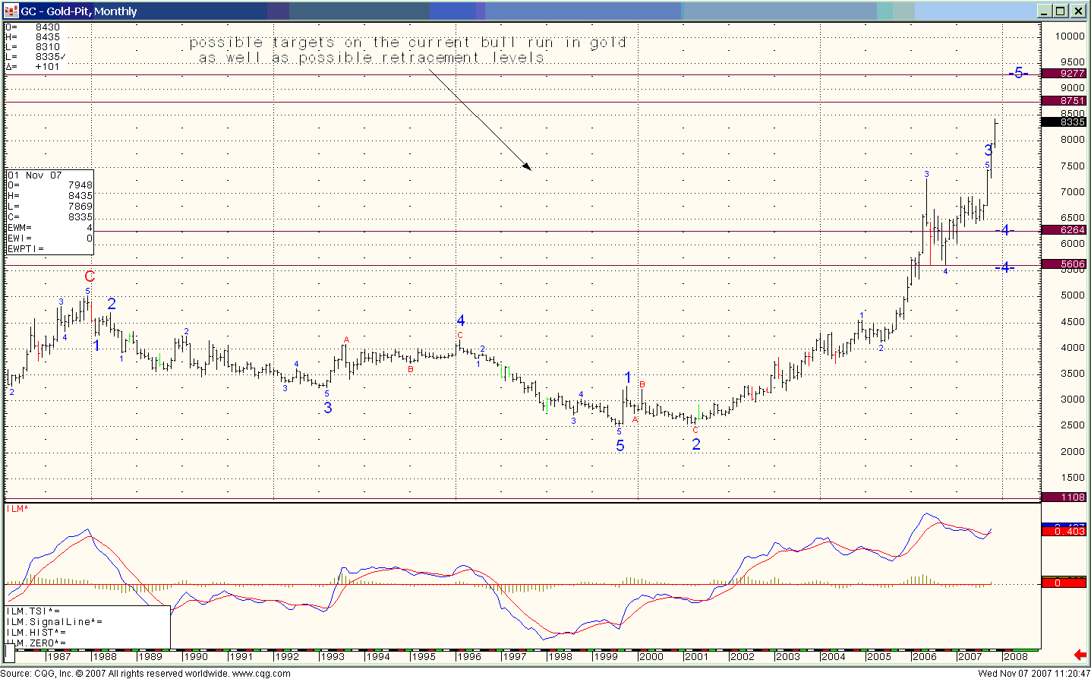Click the 1108 price level tag
Image resolution: width=1091 pixels, height=679 pixels.
1064,497
